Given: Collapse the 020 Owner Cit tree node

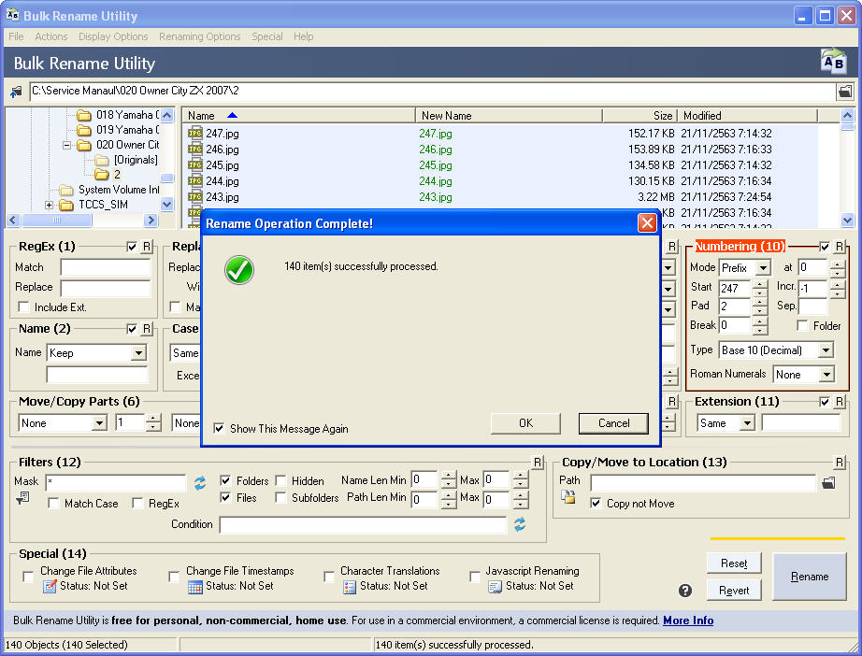Looking at the screenshot, I should 66,146.
